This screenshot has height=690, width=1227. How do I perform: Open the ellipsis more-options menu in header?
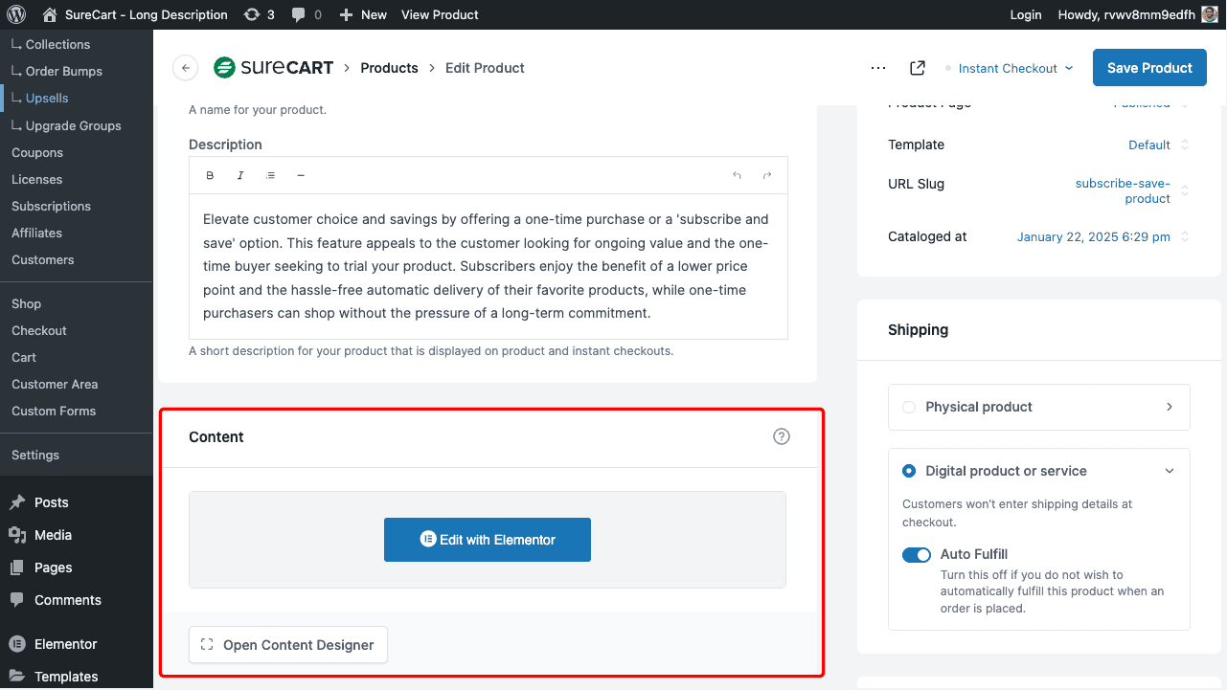click(x=878, y=67)
